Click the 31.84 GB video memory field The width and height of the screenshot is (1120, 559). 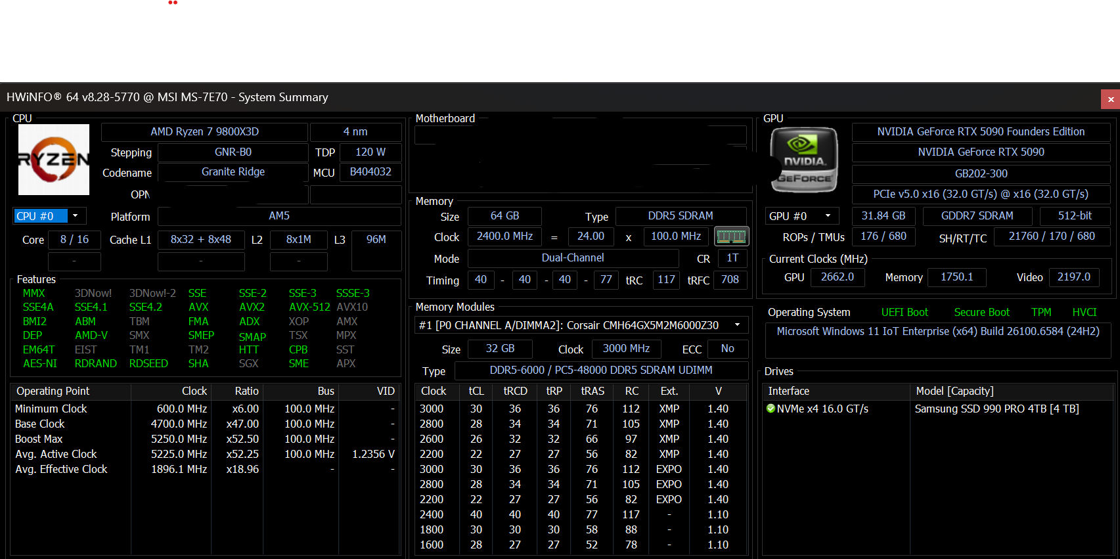pos(884,216)
